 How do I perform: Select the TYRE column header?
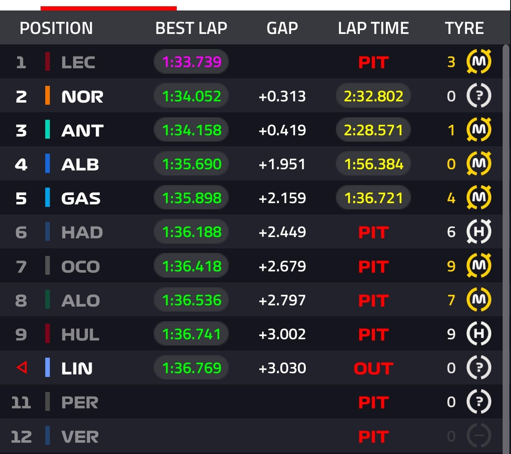coord(465,28)
